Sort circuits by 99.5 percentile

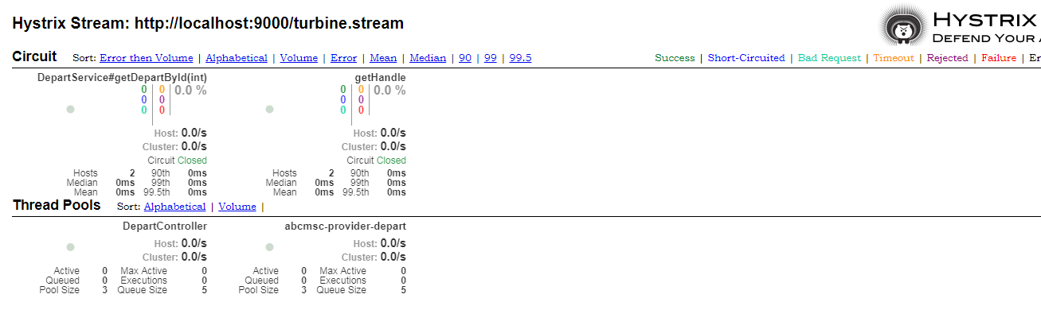point(521,58)
